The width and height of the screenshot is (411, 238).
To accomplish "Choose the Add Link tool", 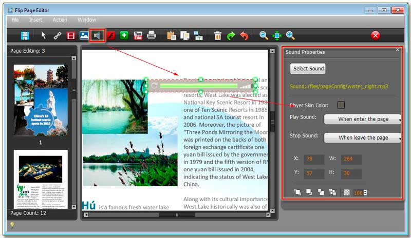I will tap(58, 35).
